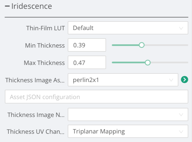Open the Thin-Film LUT dropdown

pos(126,28)
